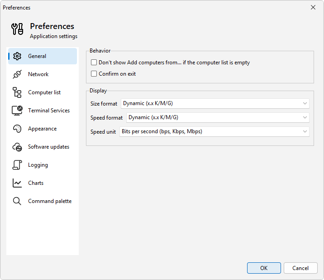This screenshot has height=280, width=324.
Task: Click the Size format label
Action: (x=104, y=103)
